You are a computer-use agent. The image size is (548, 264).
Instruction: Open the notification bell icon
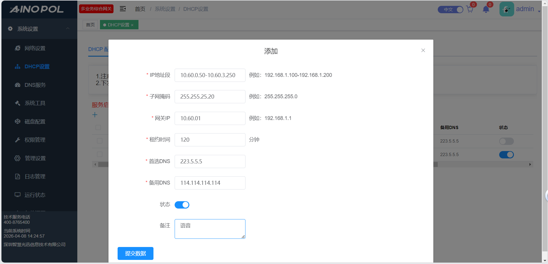click(486, 10)
